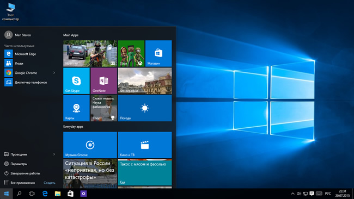The width and height of the screenshot is (354, 199).
Task: Expand the Google Chrome jump list arrow
Action: point(54,73)
